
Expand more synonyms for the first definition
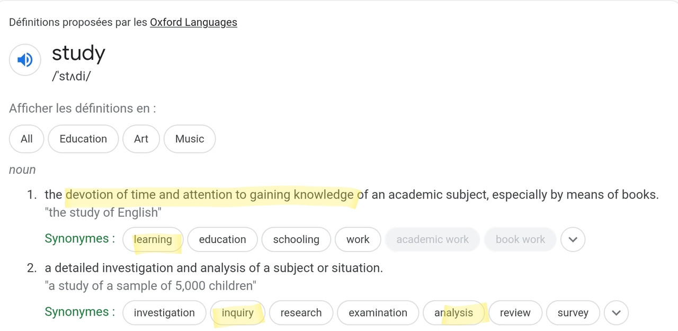tap(573, 239)
